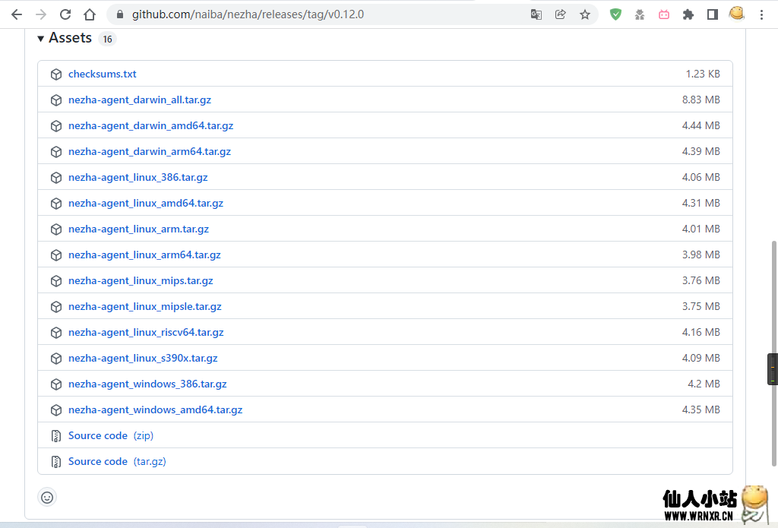
Task: Download nezha-agent_darwin_arm64.tar.gz
Action: [x=150, y=151]
